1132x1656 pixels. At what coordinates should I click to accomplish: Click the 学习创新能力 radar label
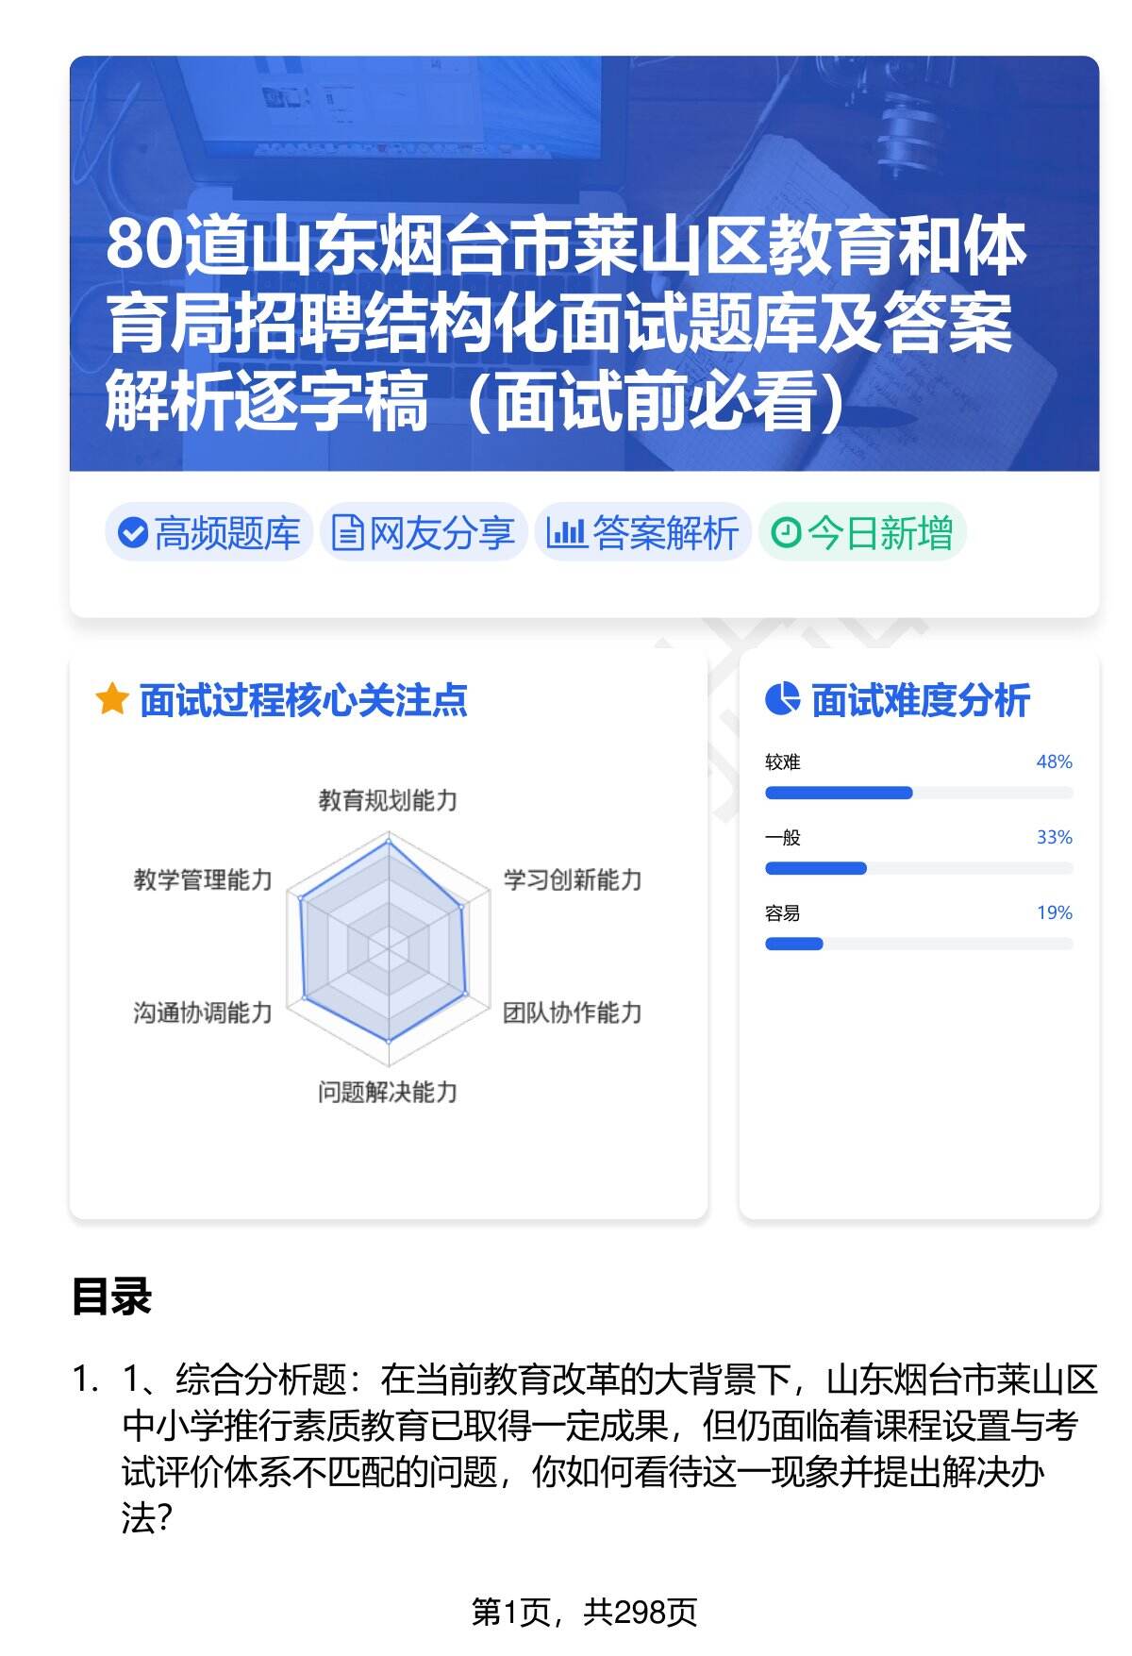click(573, 879)
